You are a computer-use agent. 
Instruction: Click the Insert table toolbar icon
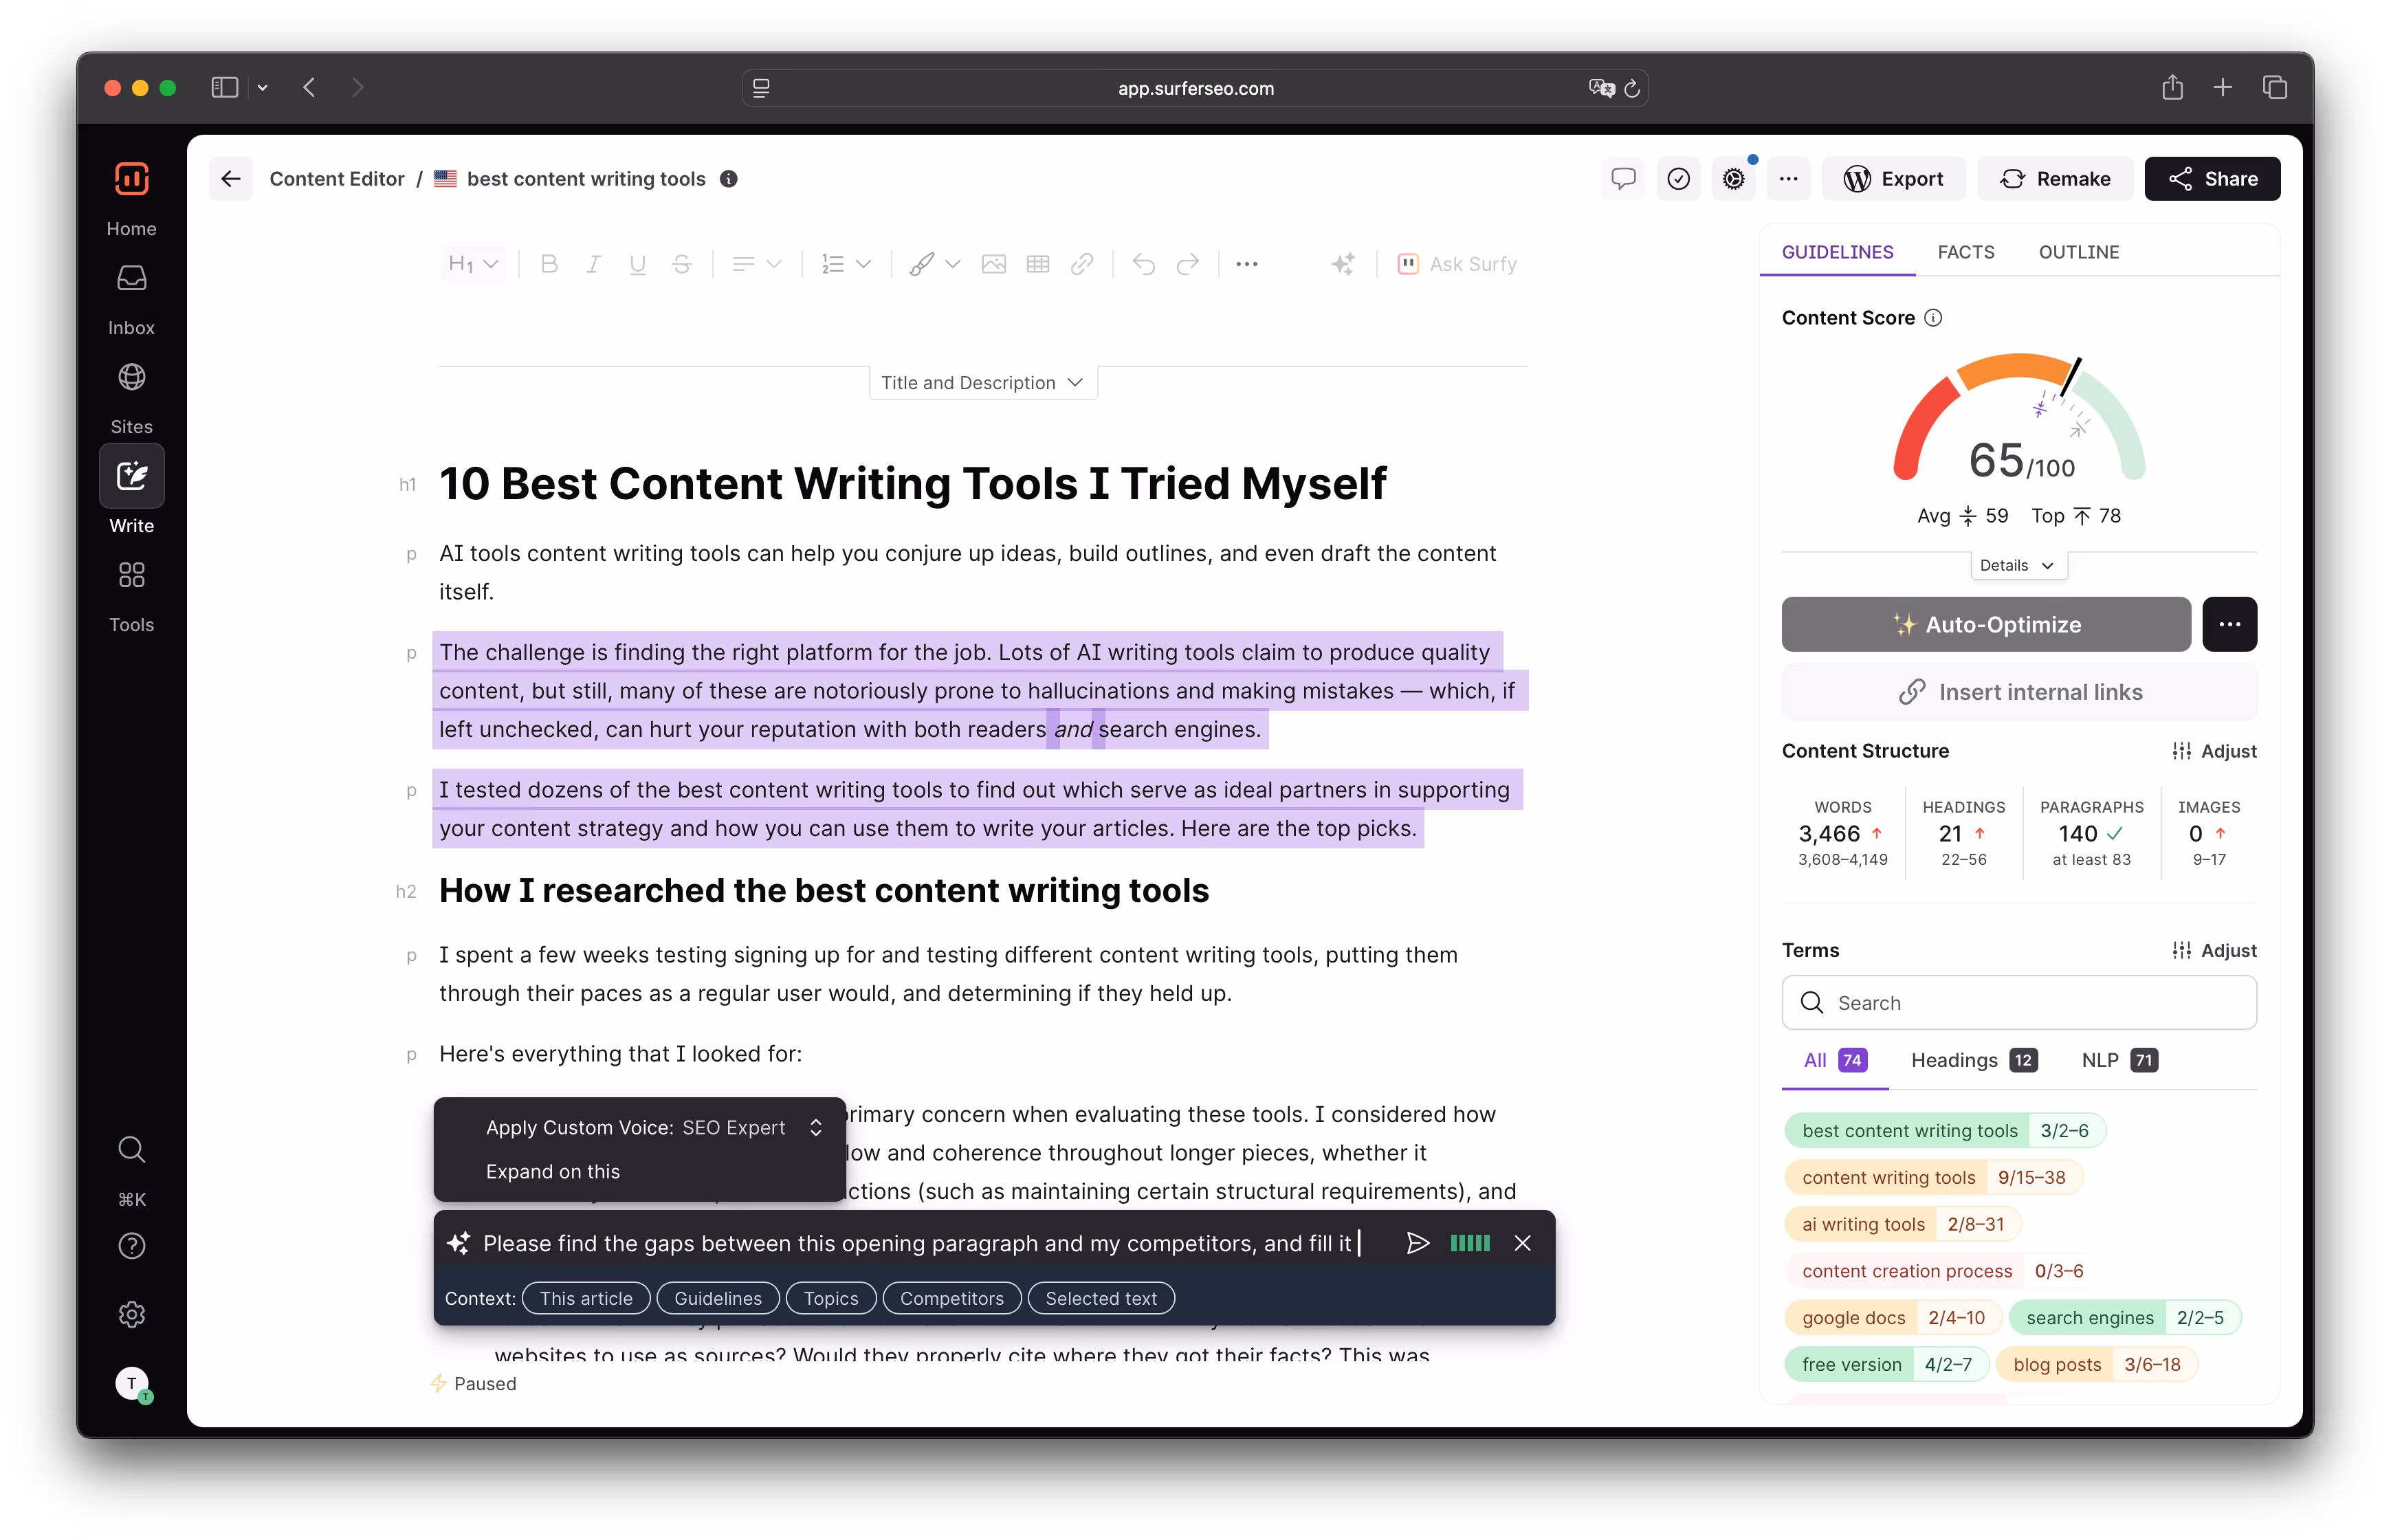(1038, 264)
